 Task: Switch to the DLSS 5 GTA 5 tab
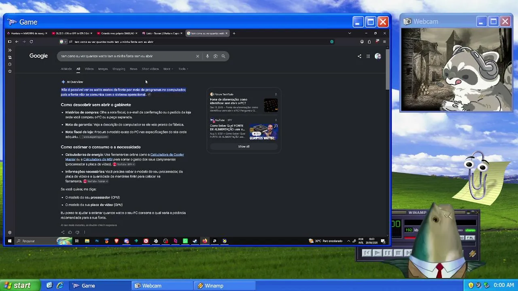(x=72, y=33)
